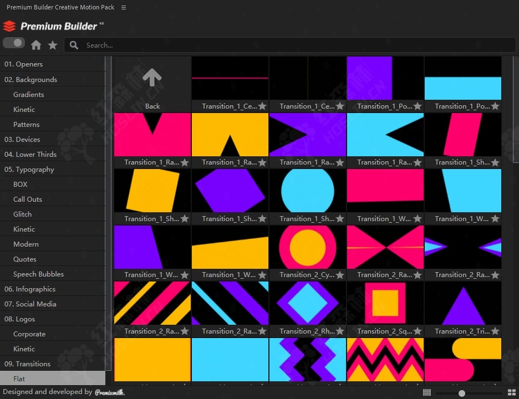Click the magnifying glass search icon
Image resolution: width=519 pixels, height=399 pixels.
[x=74, y=45]
